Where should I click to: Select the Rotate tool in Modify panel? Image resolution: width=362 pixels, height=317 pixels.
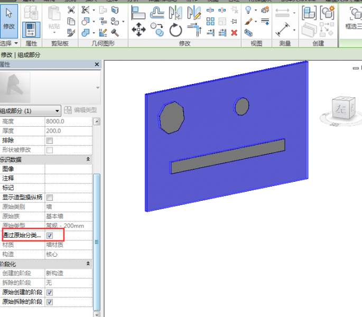[175, 30]
